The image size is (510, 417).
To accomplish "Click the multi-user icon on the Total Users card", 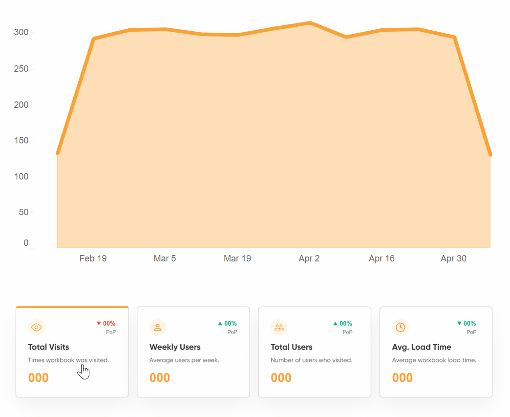I will 279,327.
